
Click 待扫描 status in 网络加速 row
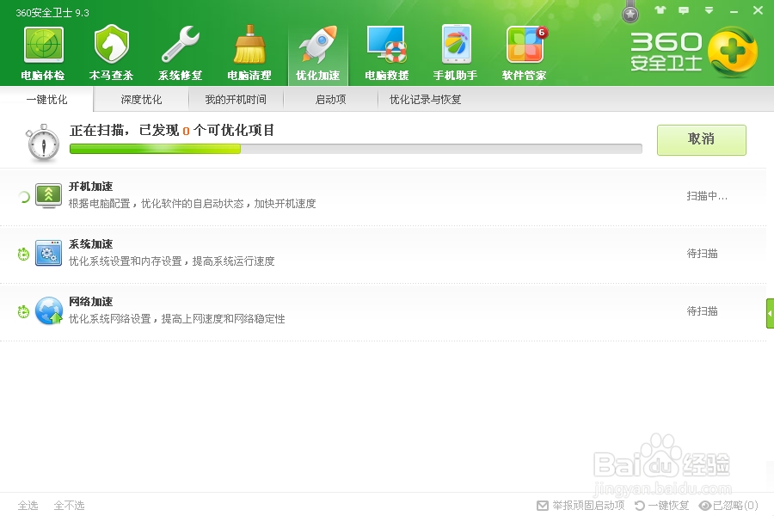click(702, 311)
